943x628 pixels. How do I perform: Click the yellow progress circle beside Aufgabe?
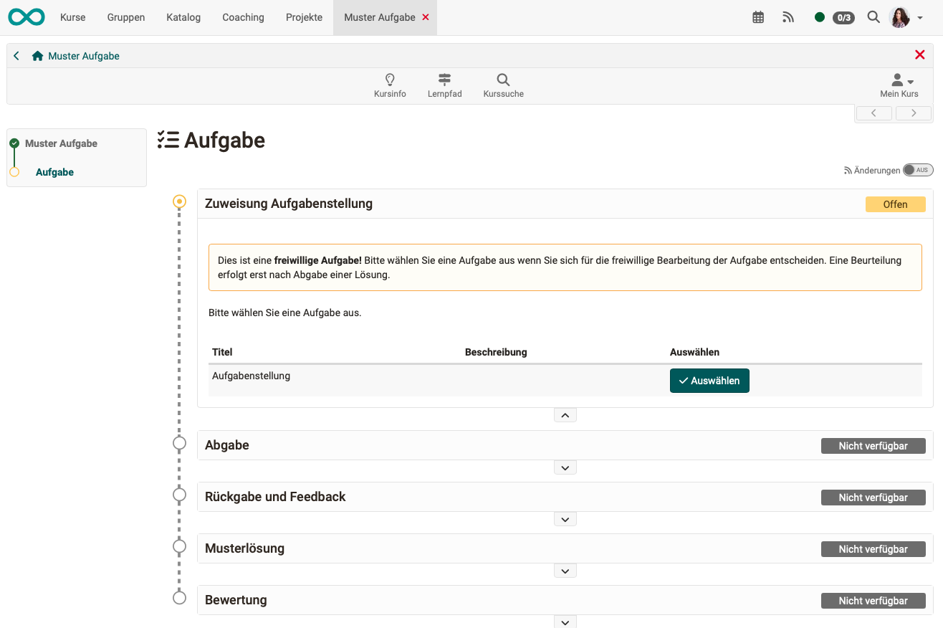(x=14, y=172)
